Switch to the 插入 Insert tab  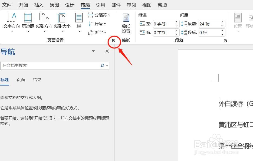click(x=39, y=5)
